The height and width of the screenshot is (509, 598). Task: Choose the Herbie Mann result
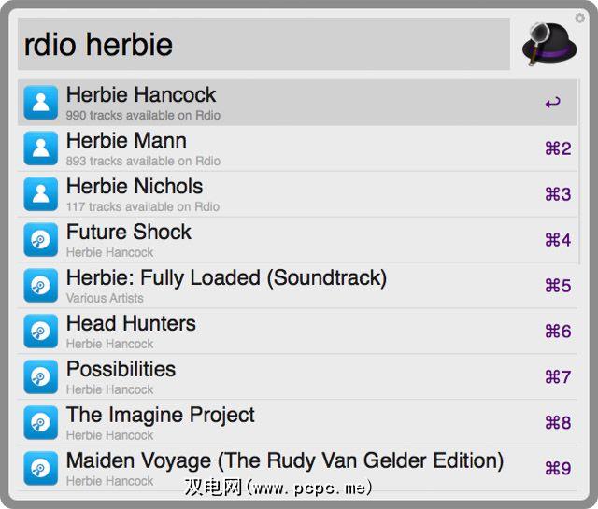click(x=126, y=141)
